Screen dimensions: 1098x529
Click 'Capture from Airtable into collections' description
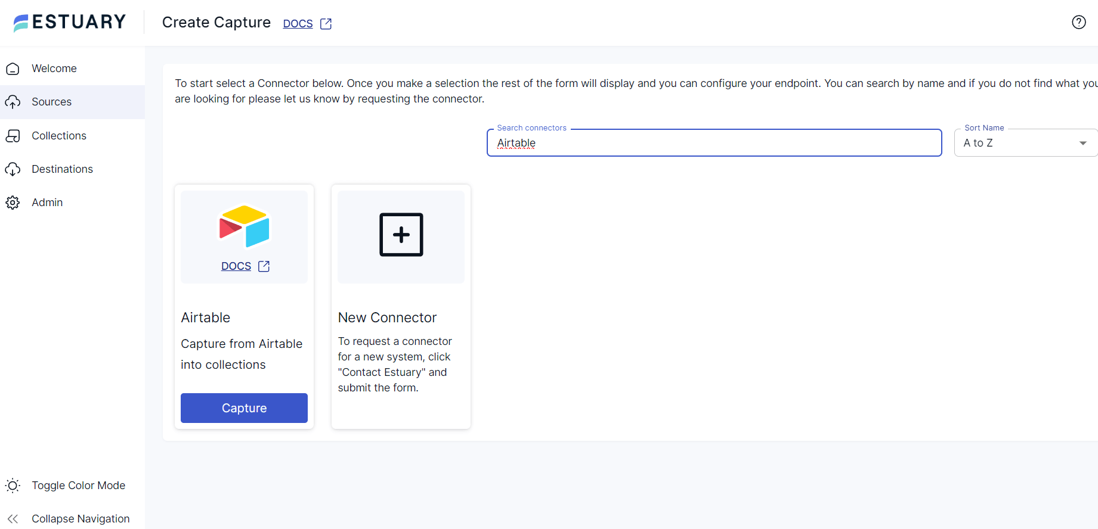tap(242, 354)
